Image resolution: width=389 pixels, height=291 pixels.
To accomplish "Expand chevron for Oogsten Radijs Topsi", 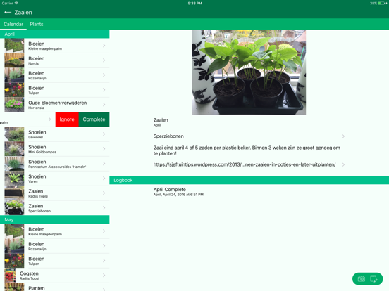I will click(x=104, y=275).
